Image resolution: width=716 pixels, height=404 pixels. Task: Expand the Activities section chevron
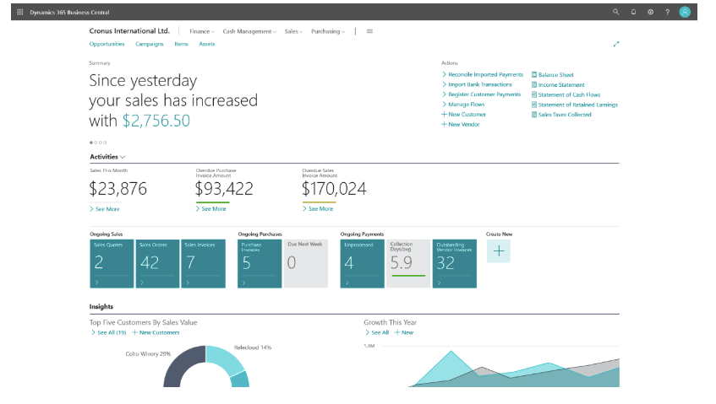click(x=123, y=157)
